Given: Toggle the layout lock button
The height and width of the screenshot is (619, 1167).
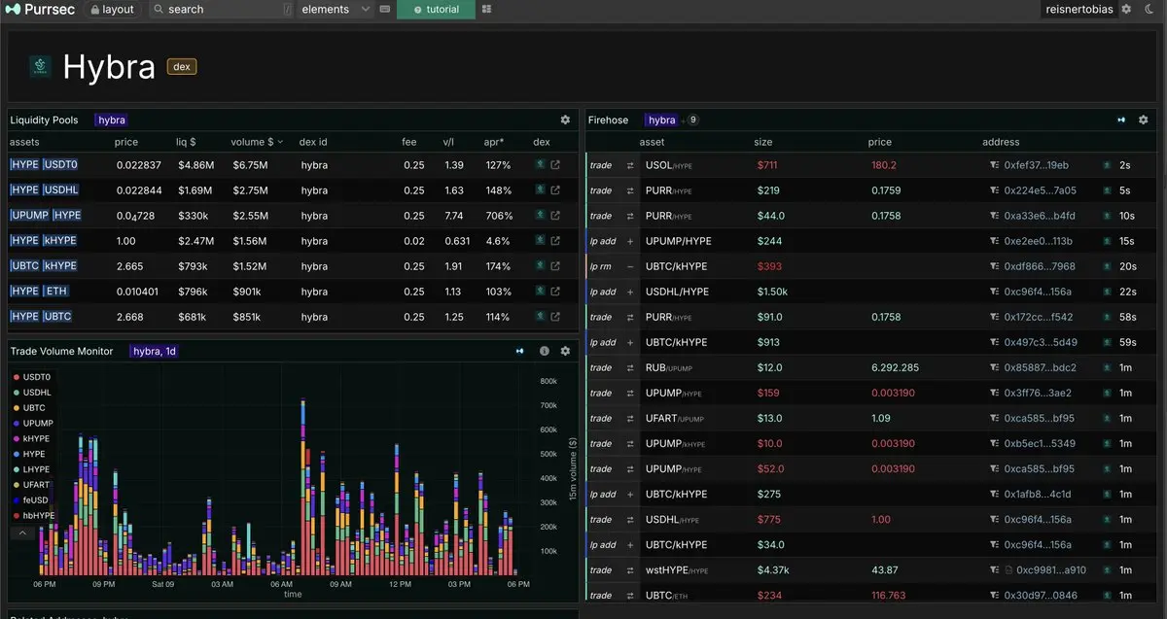Looking at the screenshot, I should pos(112,9).
